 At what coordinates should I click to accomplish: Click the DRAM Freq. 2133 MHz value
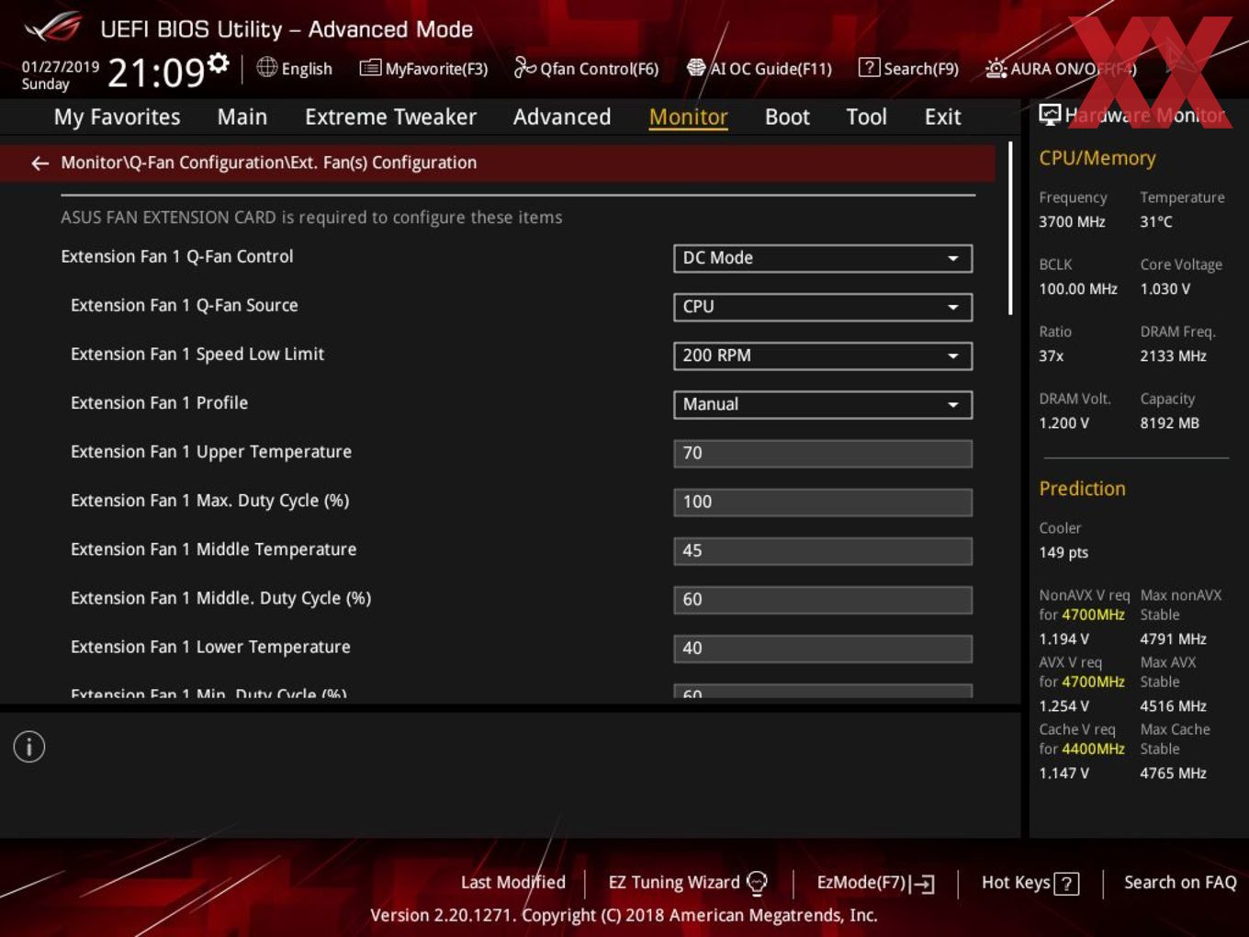[1173, 356]
